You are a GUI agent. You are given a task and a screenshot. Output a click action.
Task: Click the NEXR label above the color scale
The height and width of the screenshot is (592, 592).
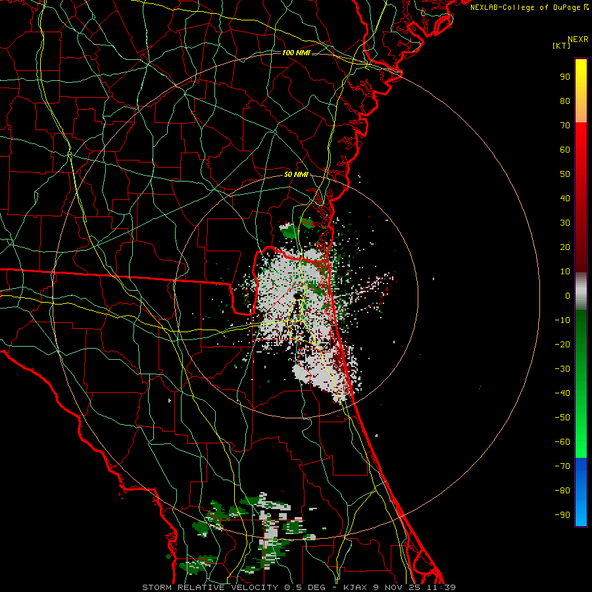pyautogui.click(x=578, y=39)
